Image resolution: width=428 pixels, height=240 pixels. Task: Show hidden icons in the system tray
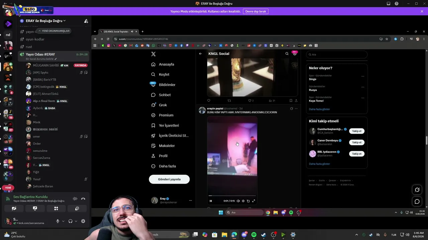coord(356,235)
